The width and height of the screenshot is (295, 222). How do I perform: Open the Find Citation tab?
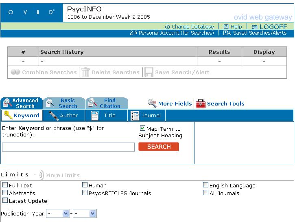click(x=107, y=103)
